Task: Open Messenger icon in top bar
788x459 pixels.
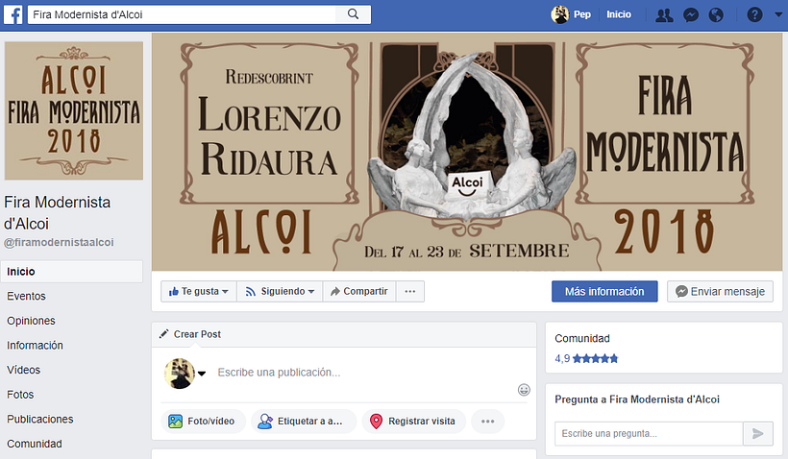Action: click(x=691, y=15)
